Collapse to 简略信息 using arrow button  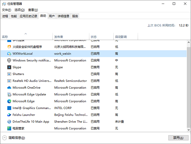(4, 138)
